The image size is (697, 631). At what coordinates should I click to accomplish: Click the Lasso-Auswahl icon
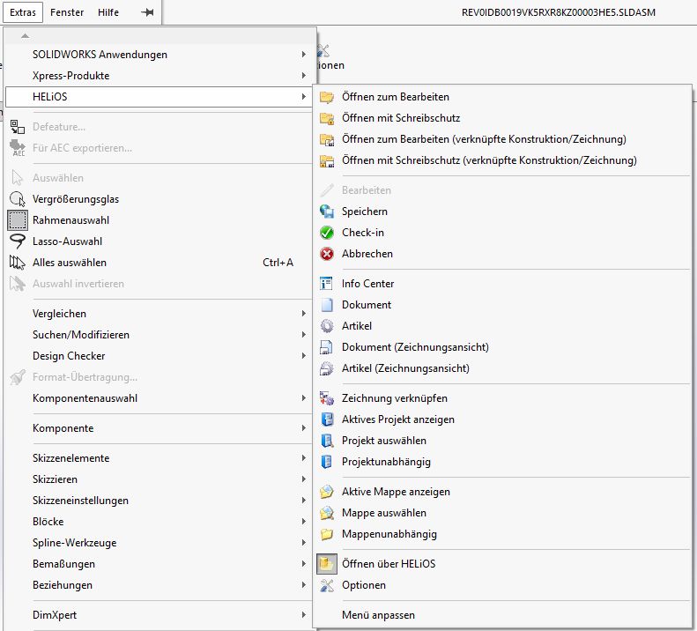(18, 241)
